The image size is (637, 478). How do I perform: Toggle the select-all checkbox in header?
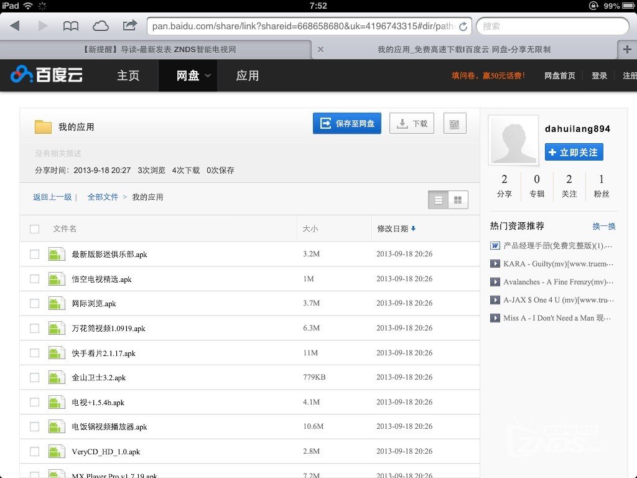point(35,229)
